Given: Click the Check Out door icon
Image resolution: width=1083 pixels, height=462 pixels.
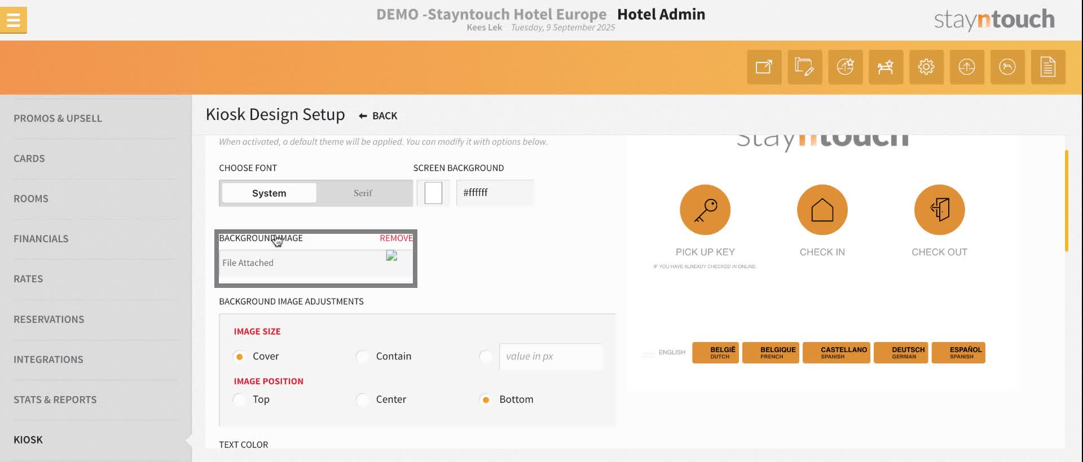Looking at the screenshot, I should coord(940,210).
